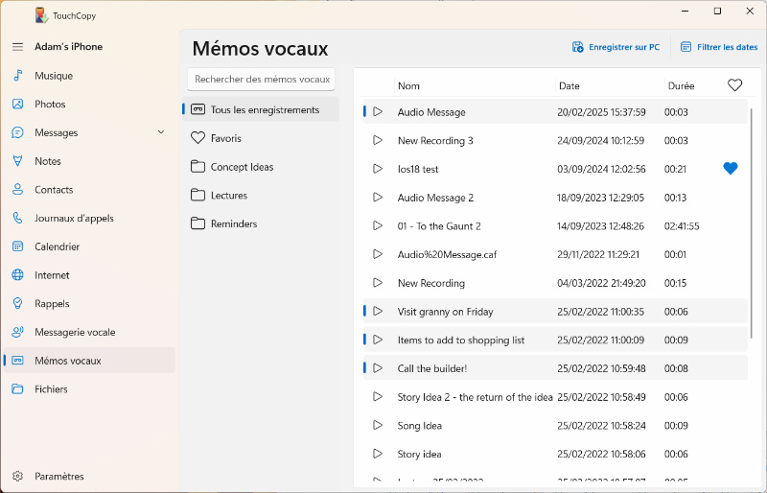
Task: Click the TouchCopy app logo
Action: coord(41,15)
